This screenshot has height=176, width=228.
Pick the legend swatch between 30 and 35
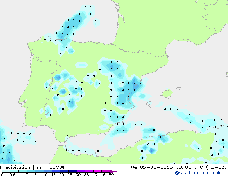pyautogui.click(x=81, y=171)
